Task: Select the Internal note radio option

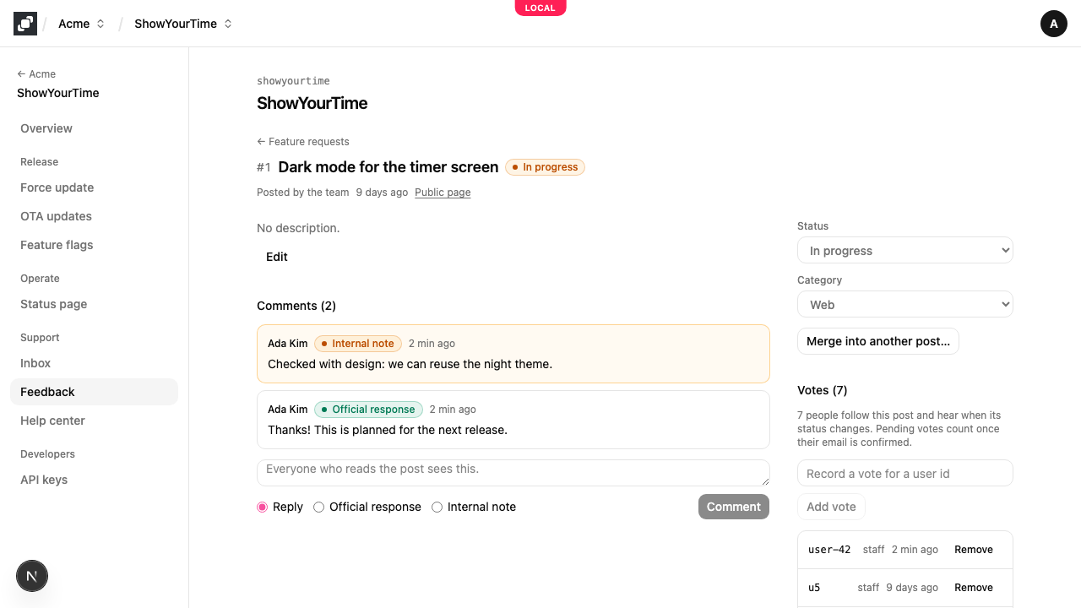Action: 437,508
